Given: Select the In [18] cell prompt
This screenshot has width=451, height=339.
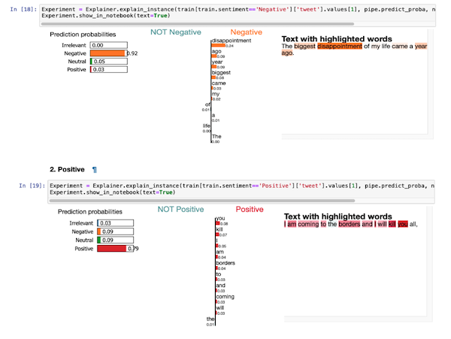Looking at the screenshot, I should click(20, 9).
